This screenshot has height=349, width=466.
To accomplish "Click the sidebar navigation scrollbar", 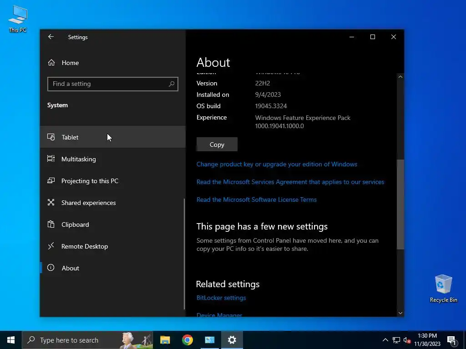I will tap(184, 254).
